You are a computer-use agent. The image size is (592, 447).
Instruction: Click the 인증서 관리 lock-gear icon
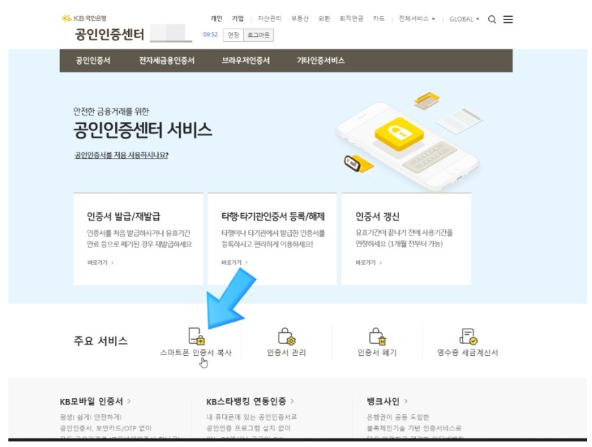(x=286, y=336)
